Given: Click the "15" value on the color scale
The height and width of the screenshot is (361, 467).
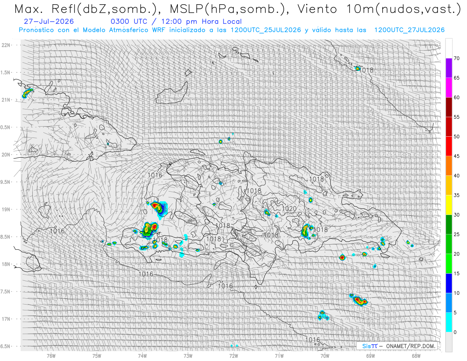Looking at the screenshot, I should pos(456,273).
